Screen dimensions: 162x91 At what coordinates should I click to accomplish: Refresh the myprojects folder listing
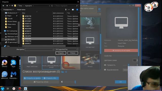52,6
